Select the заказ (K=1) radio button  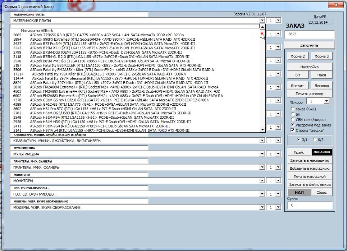(x=293, y=109)
